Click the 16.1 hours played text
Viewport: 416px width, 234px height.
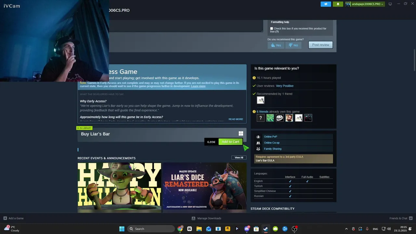pyautogui.click(x=269, y=78)
